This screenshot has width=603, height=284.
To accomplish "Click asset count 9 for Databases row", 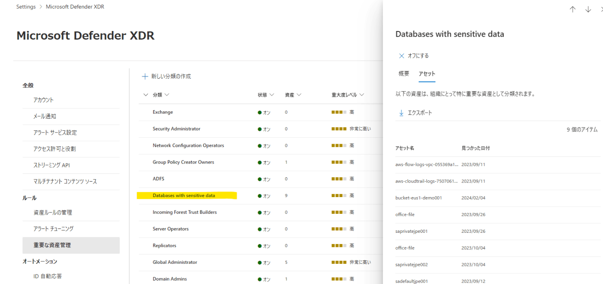I will [x=286, y=196].
